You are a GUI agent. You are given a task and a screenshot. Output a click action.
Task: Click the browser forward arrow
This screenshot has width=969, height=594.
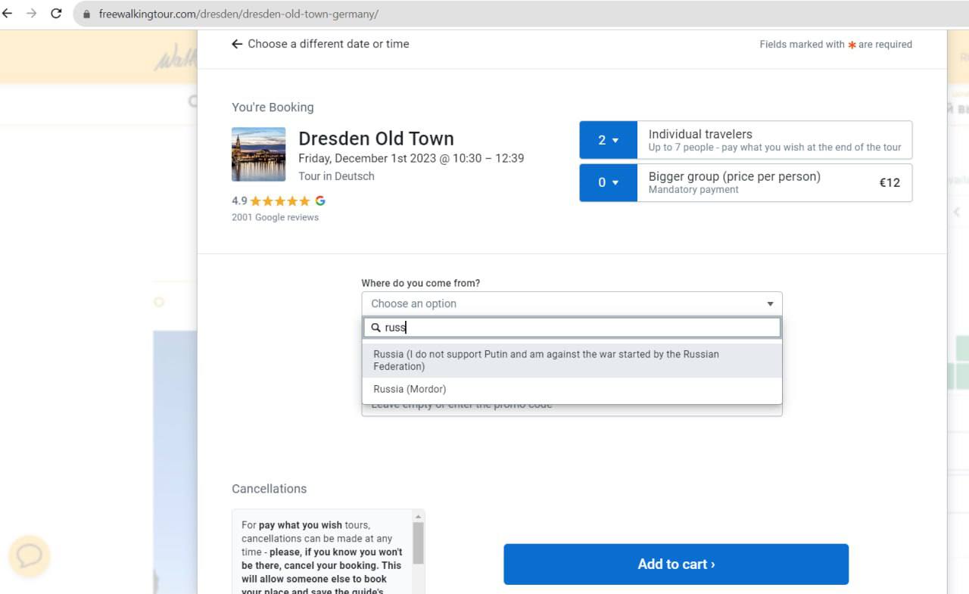point(31,14)
